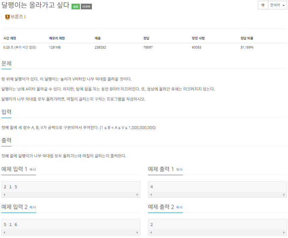Click the 입력 section heading
288x238 pixels.
6,112
